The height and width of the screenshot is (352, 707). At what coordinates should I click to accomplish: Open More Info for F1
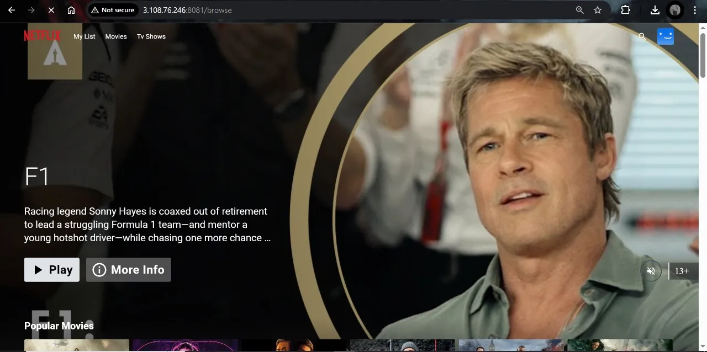[x=129, y=270]
